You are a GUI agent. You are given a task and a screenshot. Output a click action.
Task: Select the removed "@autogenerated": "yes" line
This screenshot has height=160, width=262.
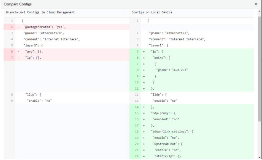(x=45, y=27)
